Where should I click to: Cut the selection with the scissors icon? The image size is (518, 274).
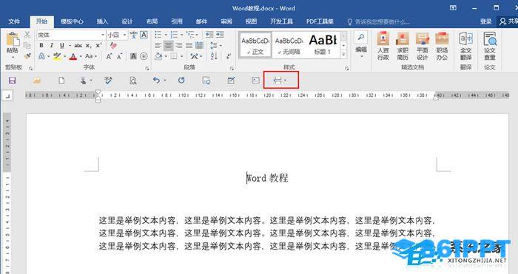pyautogui.click(x=27, y=35)
